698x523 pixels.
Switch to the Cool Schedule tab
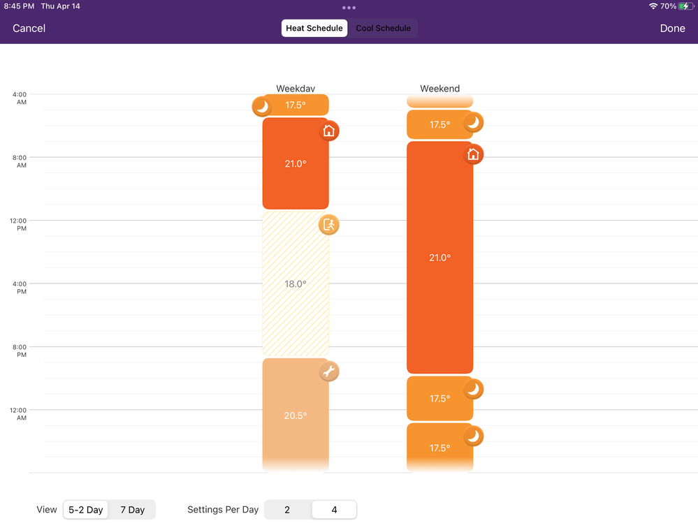384,29
